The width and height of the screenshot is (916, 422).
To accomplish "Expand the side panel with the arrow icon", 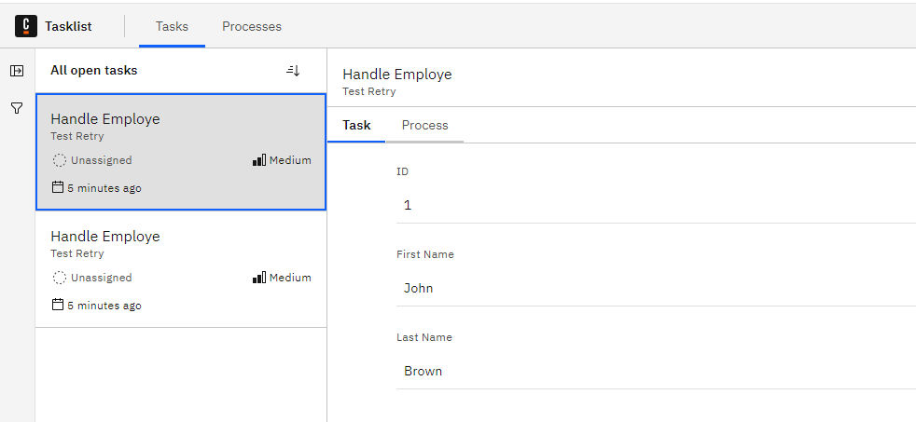I will pos(17,71).
